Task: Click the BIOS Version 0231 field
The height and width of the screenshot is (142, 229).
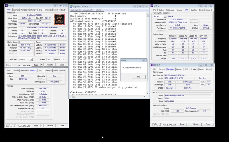Action: [188, 98]
